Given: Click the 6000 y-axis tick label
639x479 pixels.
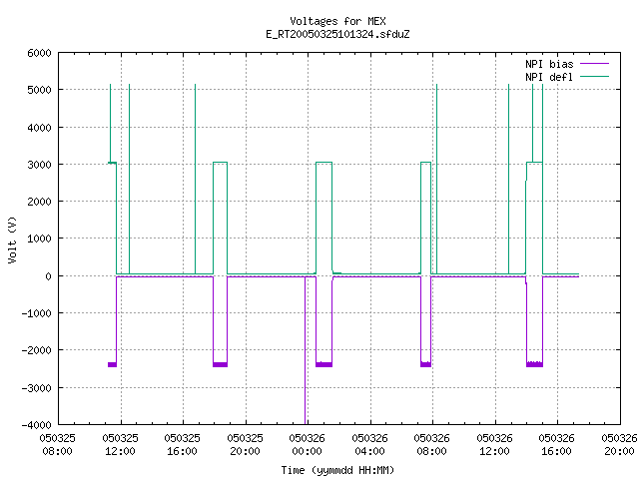Looking at the screenshot, I should click(x=39, y=53).
